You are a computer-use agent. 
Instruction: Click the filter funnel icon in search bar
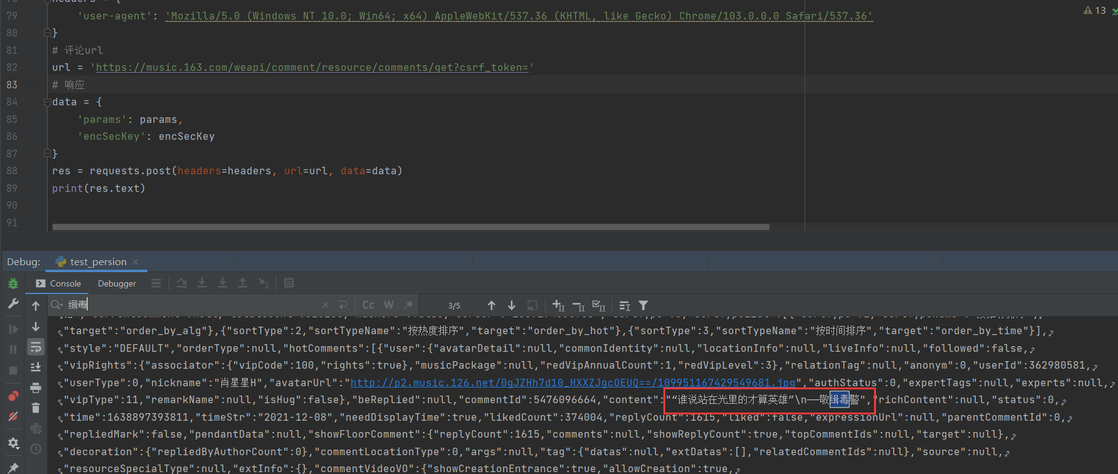click(x=643, y=305)
